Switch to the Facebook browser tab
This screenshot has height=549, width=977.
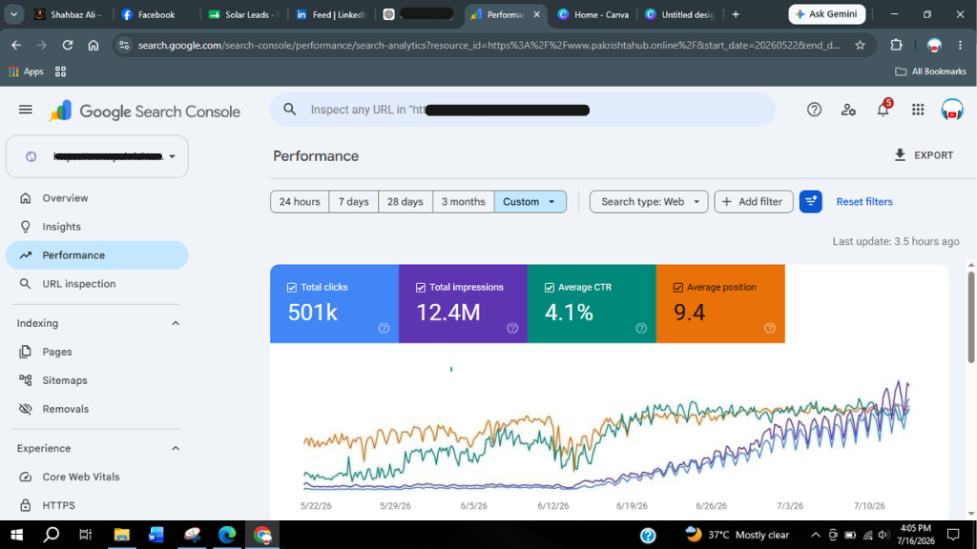pos(156,14)
